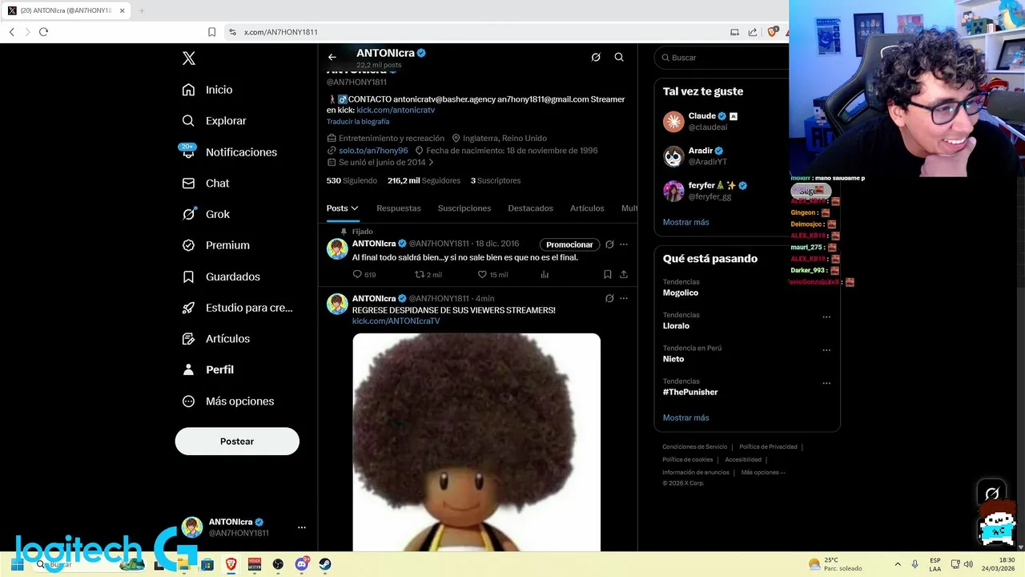Open the 3 Suscriptores list
Viewport: 1025px width, 577px height.
[x=496, y=181]
